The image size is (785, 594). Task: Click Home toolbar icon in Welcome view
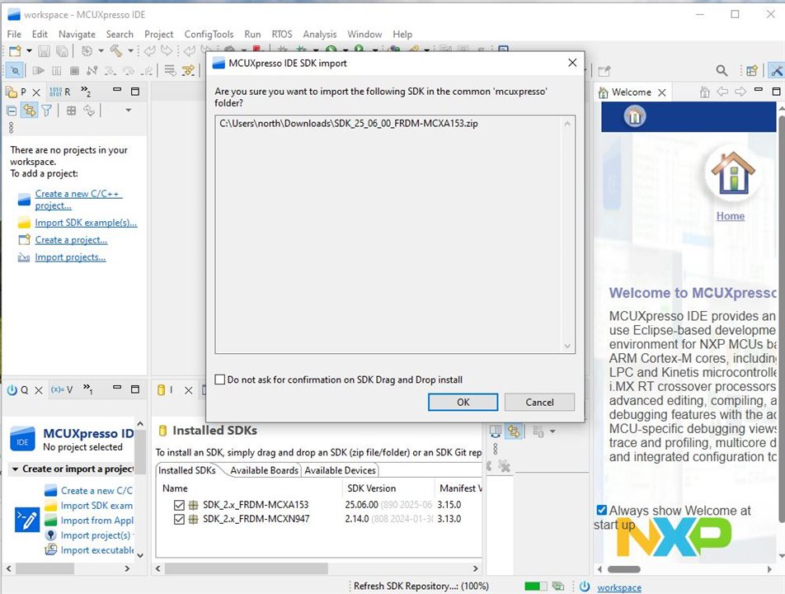pos(705,92)
